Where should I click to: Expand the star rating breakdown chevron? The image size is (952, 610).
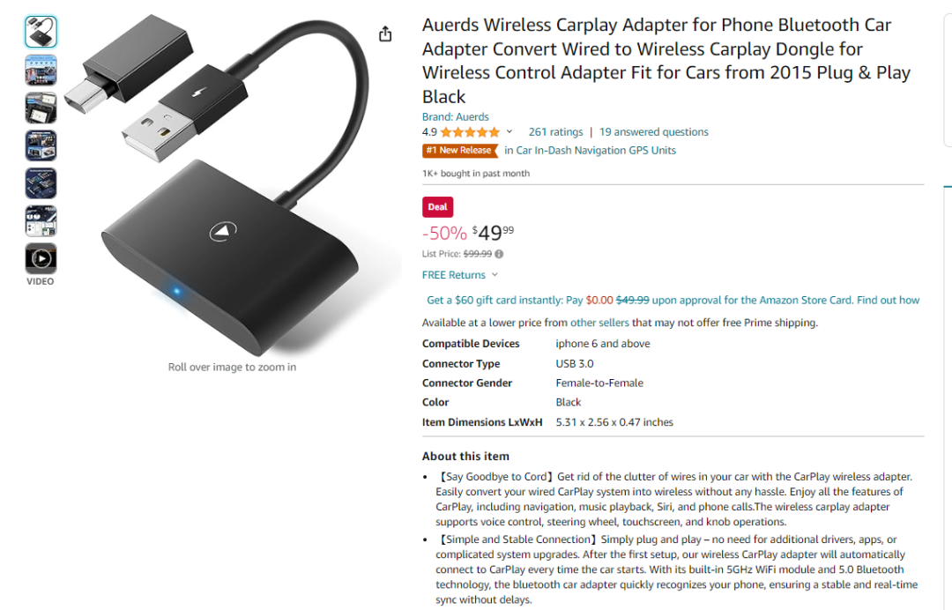509,131
